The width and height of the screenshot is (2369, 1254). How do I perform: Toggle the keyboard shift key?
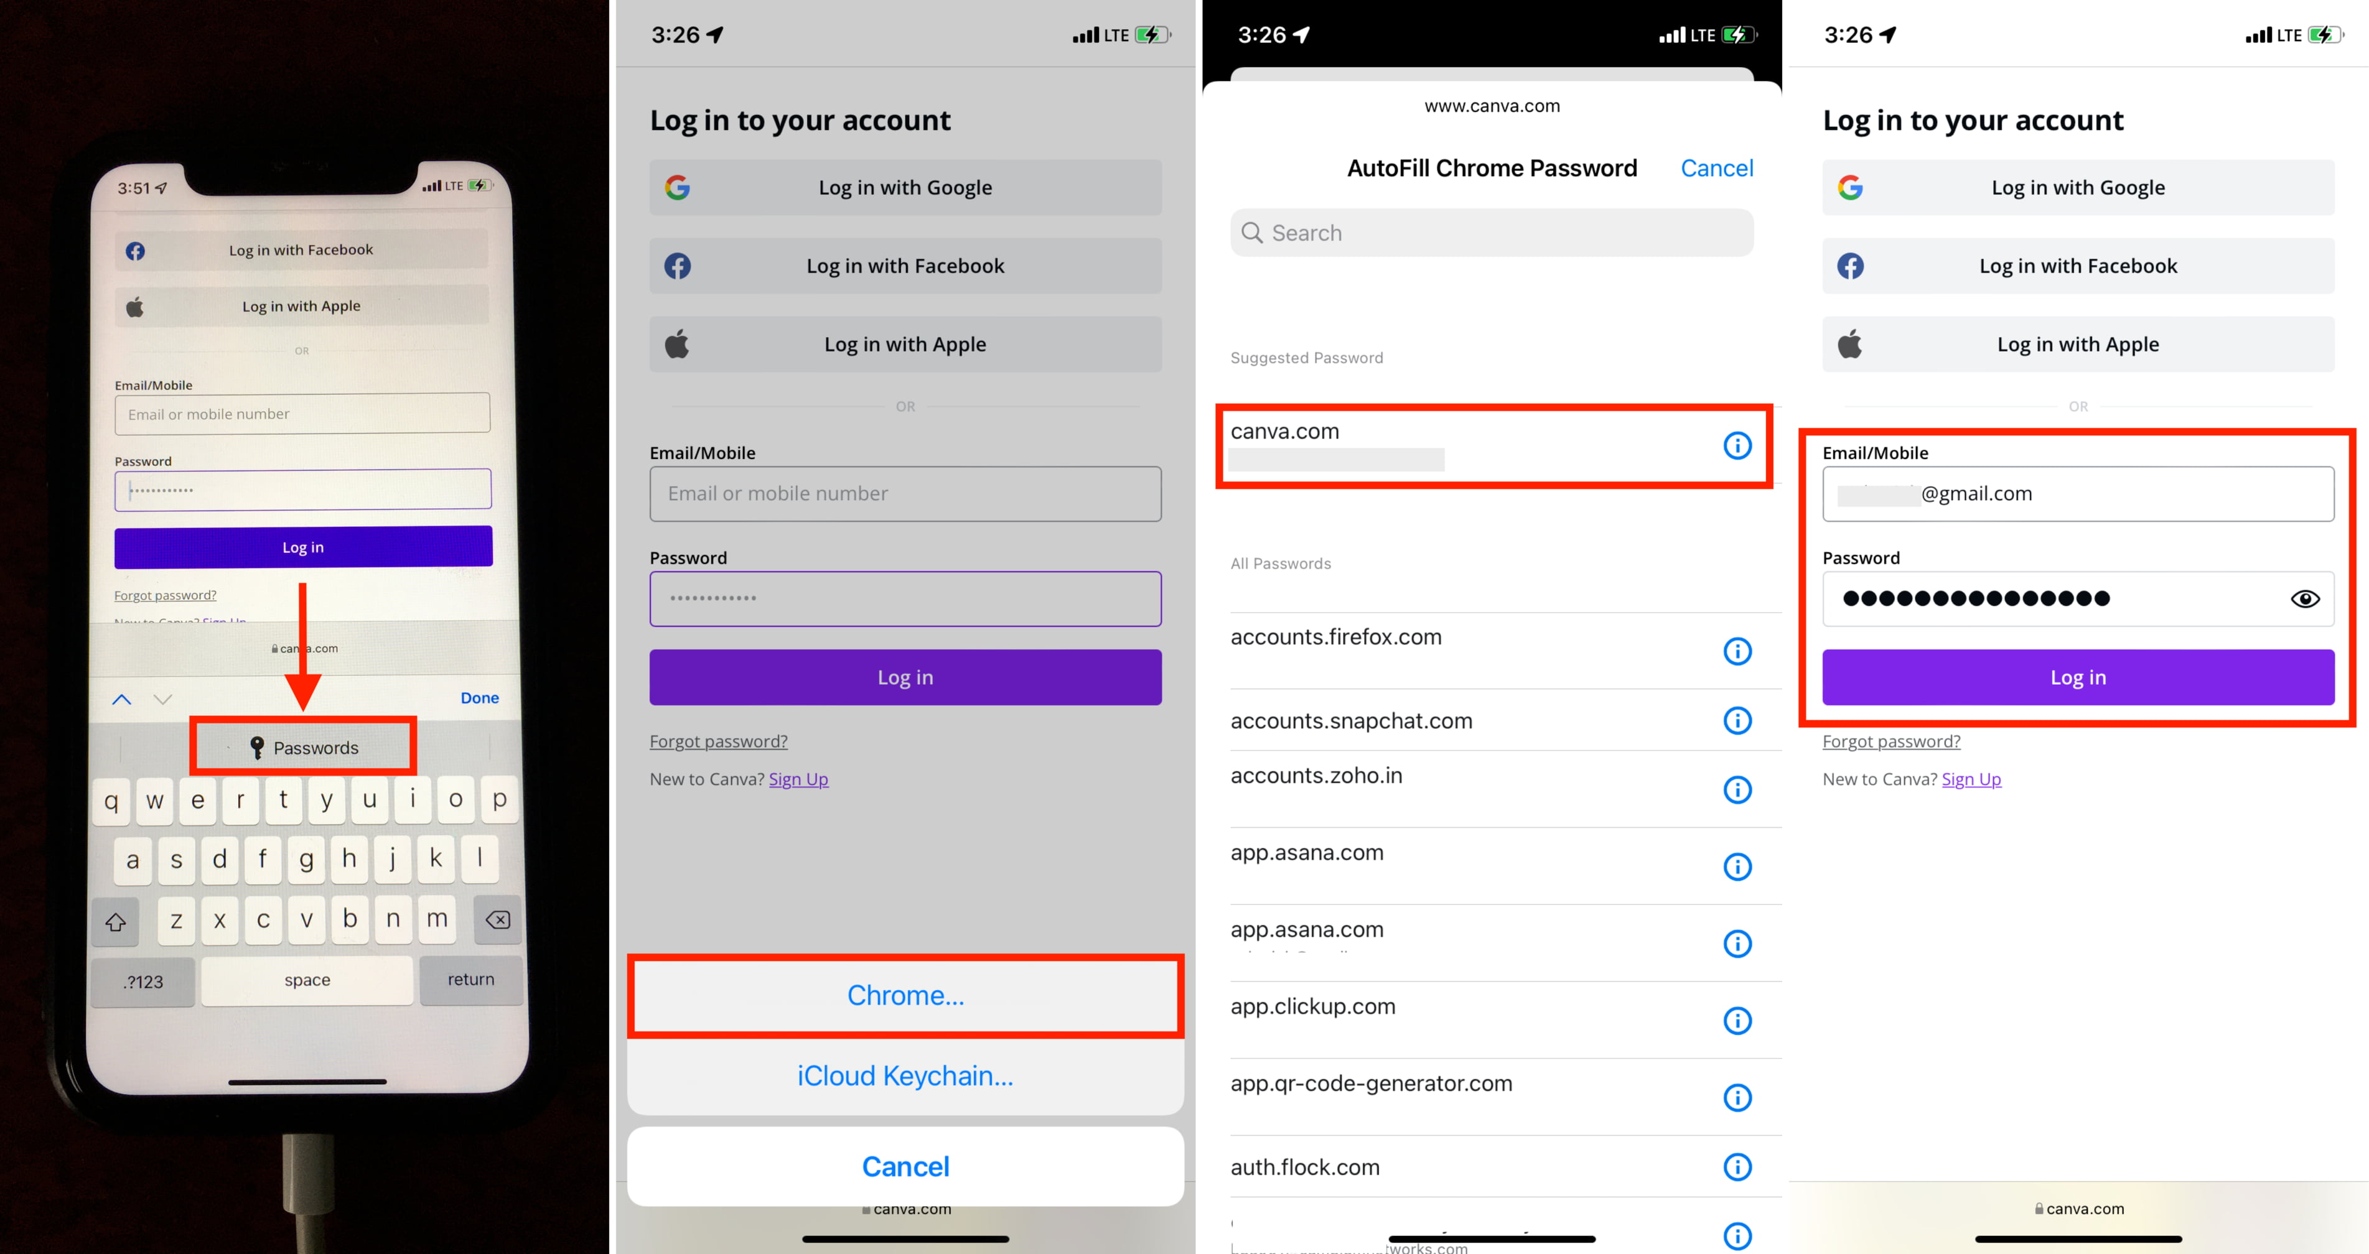(116, 921)
